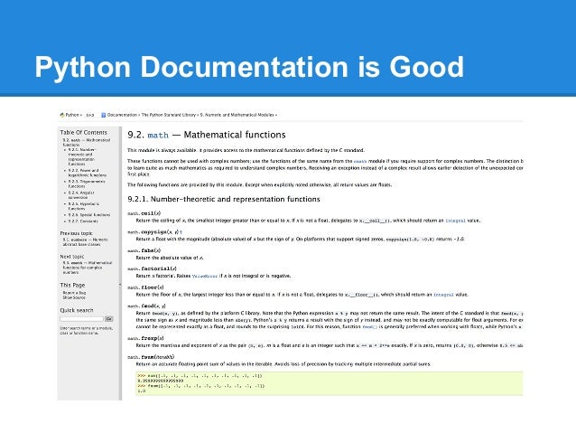Click the Documentation icon in breadcrumb bar
This screenshot has width=576, height=433.
click(104, 115)
